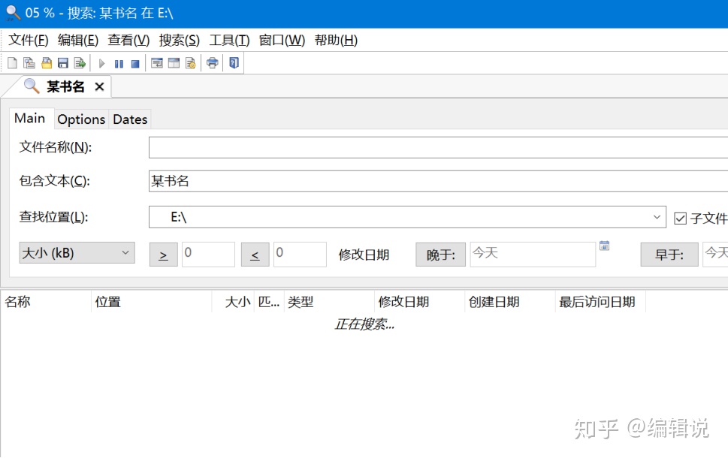Sort results by 名称 column
The height and width of the screenshot is (458, 728).
tap(46, 302)
